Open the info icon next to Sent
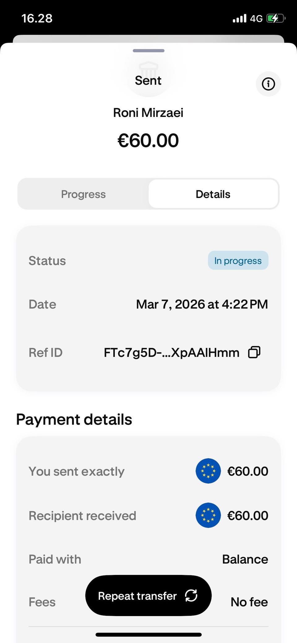 (268, 84)
